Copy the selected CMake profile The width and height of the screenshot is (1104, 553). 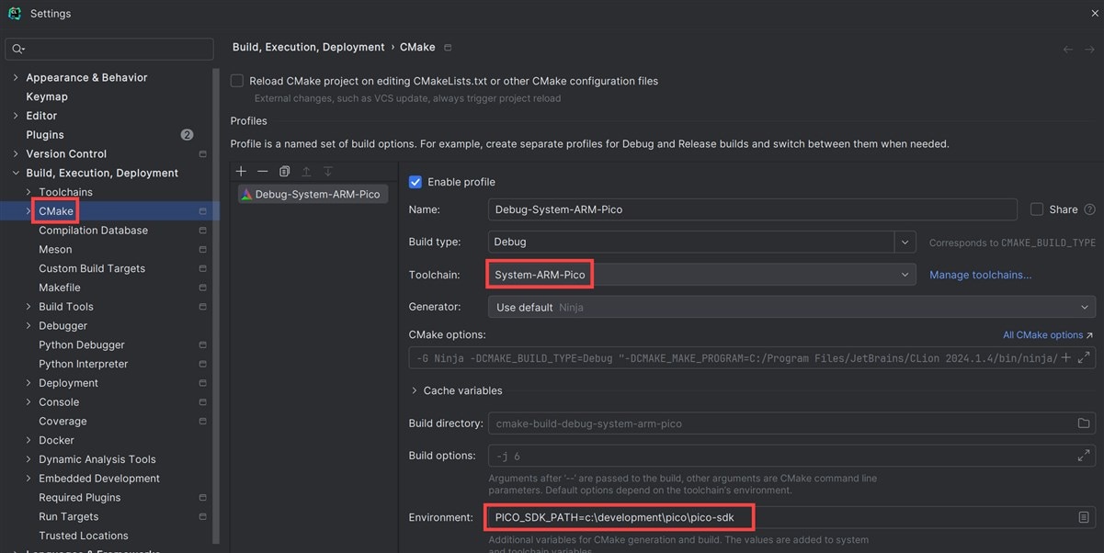(285, 171)
